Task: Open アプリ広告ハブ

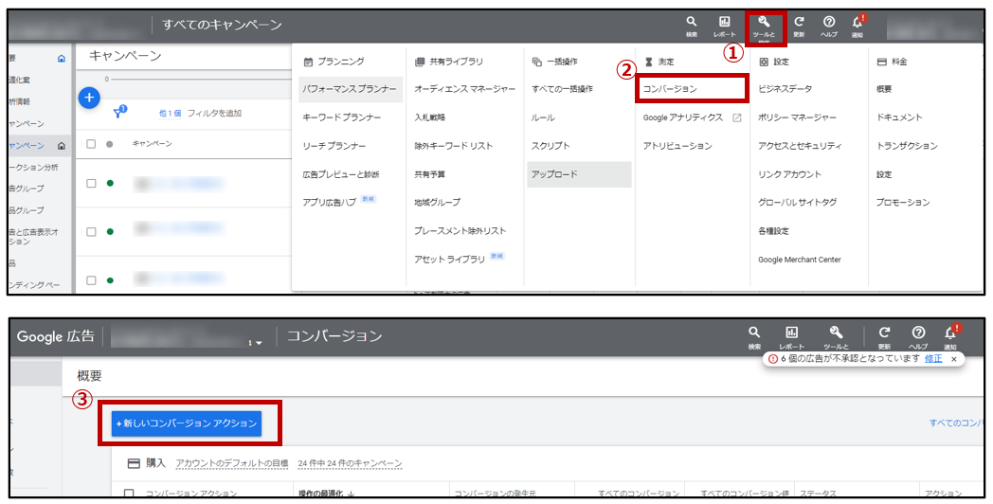Action: click(330, 203)
